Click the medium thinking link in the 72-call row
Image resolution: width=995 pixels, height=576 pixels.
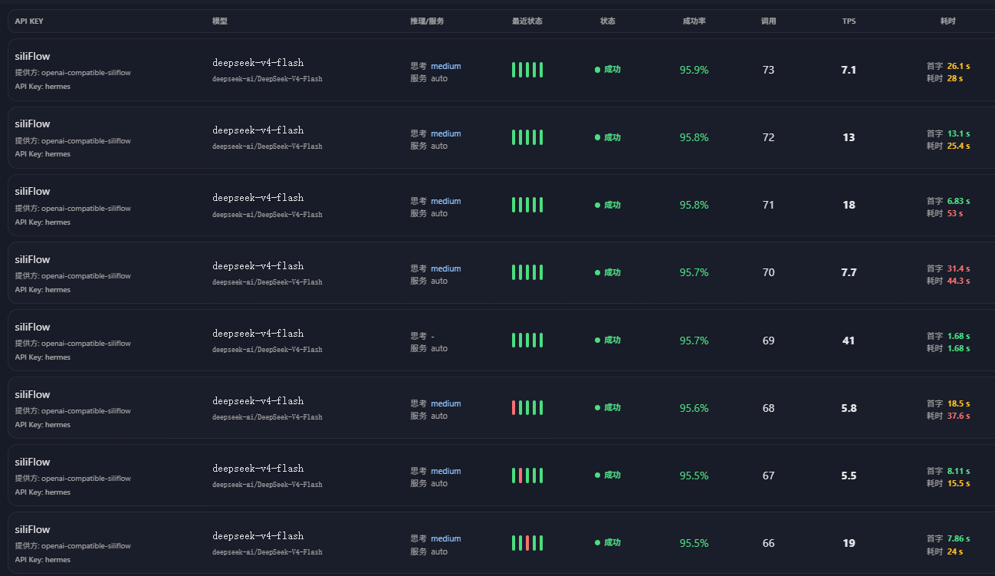pyautogui.click(x=445, y=133)
